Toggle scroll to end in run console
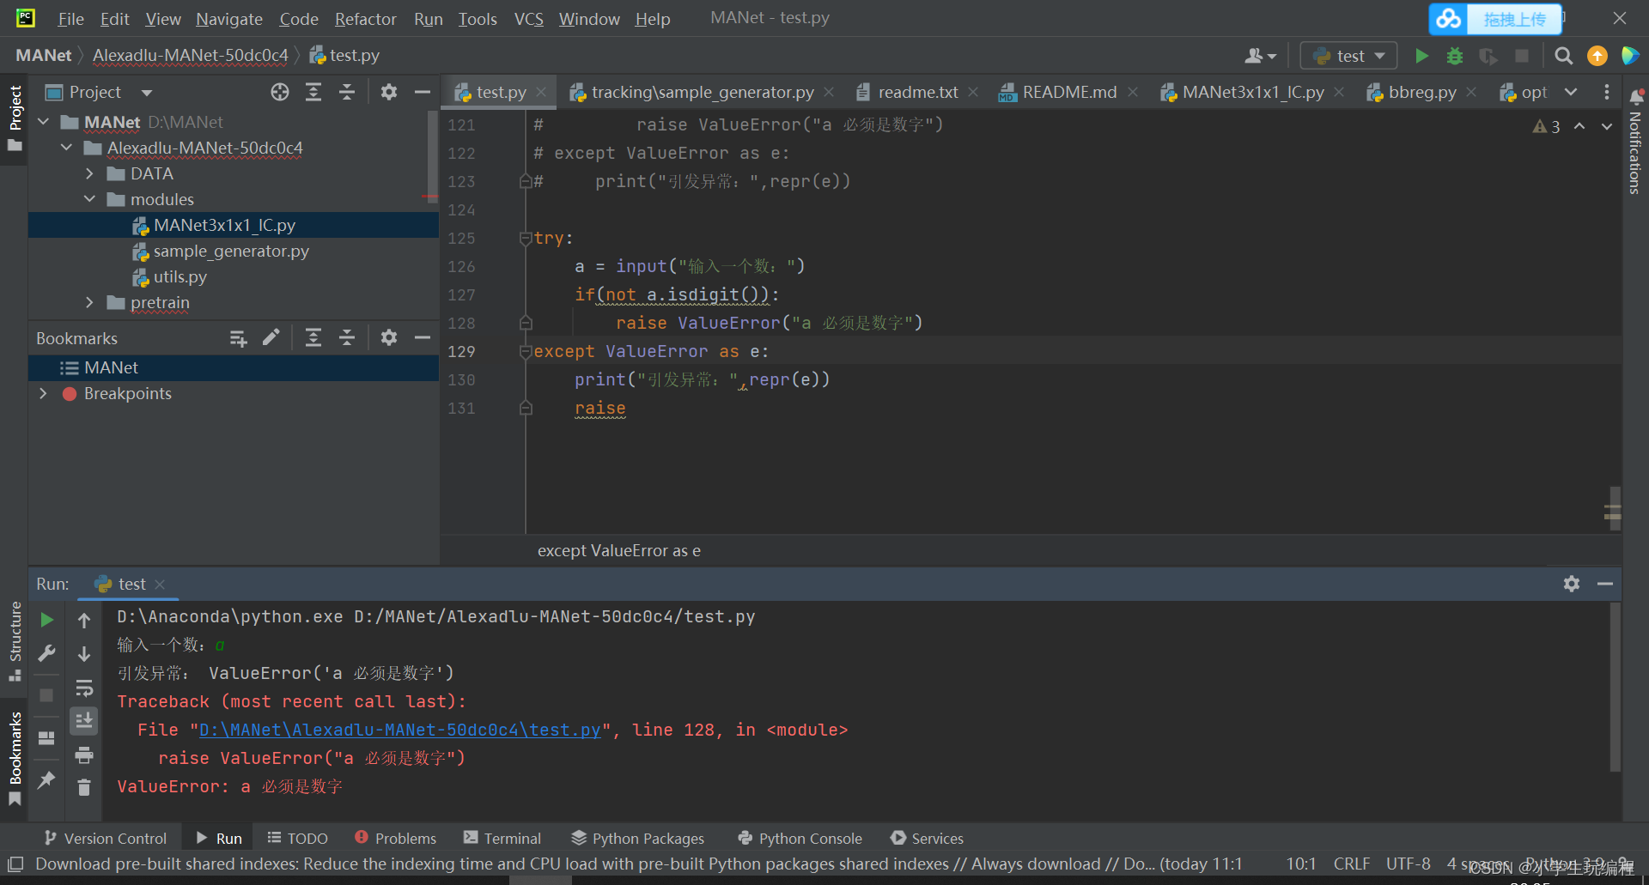The height and width of the screenshot is (885, 1649). pos(84,721)
